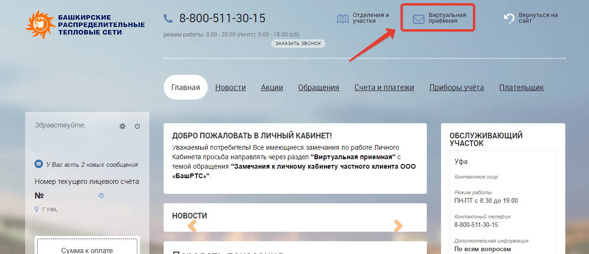Click the Уфа office name

pyautogui.click(x=461, y=161)
